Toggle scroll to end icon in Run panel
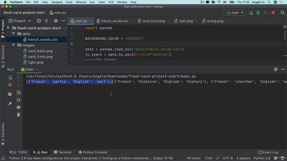This screenshot has width=287, height=161. click(18, 100)
